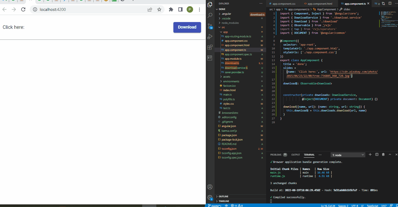This screenshot has height=207, width=398.
Task: Open the Extensions view in activity bar
Action: coord(210,47)
